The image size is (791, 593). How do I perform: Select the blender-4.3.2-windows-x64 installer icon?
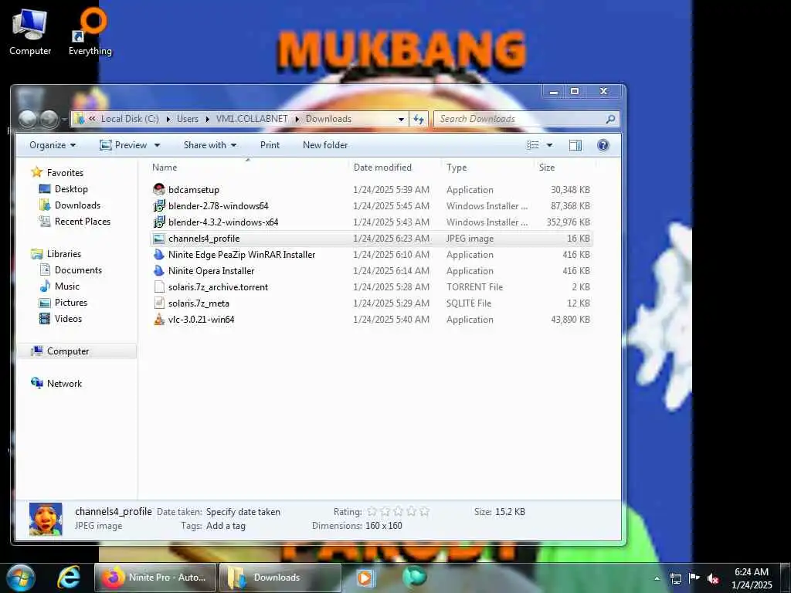pos(159,222)
